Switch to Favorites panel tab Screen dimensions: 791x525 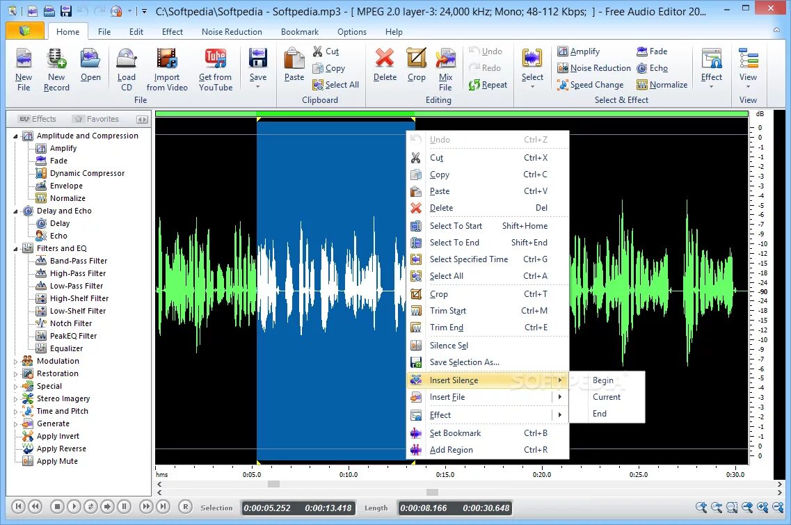pos(96,119)
